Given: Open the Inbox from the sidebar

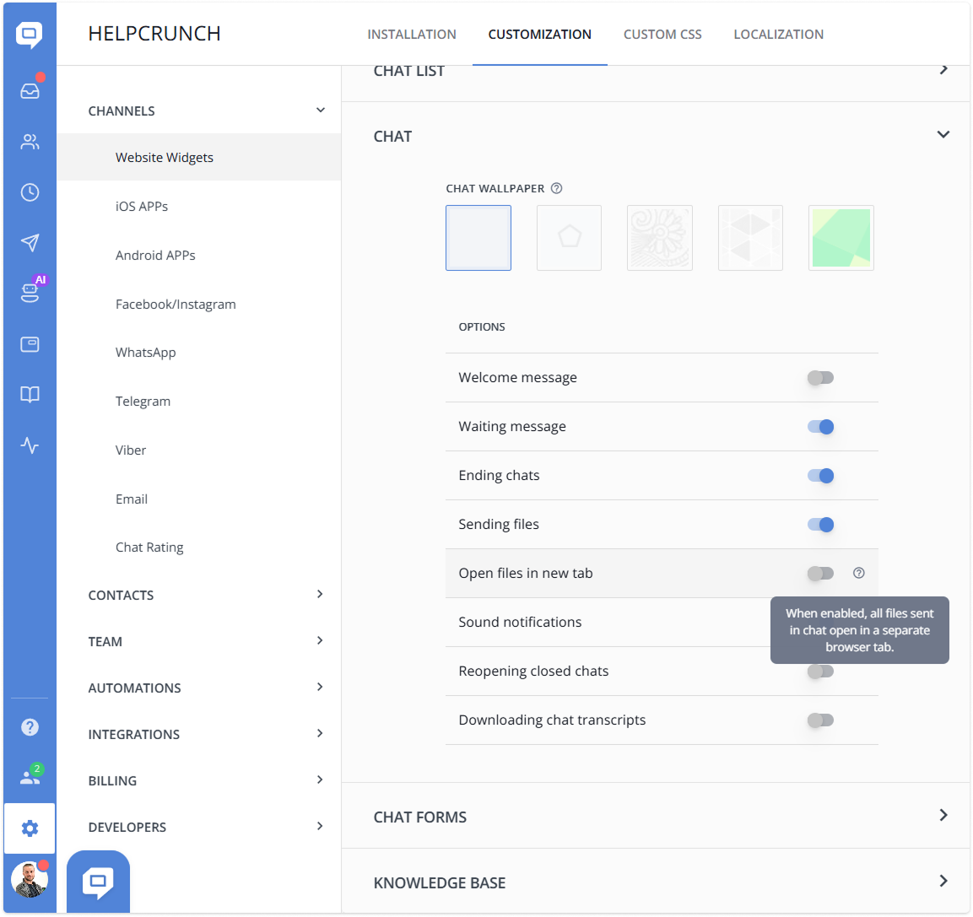Looking at the screenshot, I should [x=30, y=90].
